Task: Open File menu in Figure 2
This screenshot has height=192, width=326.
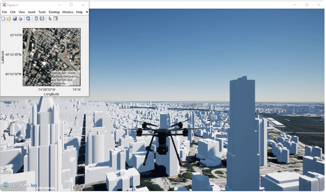Action: 4,12
